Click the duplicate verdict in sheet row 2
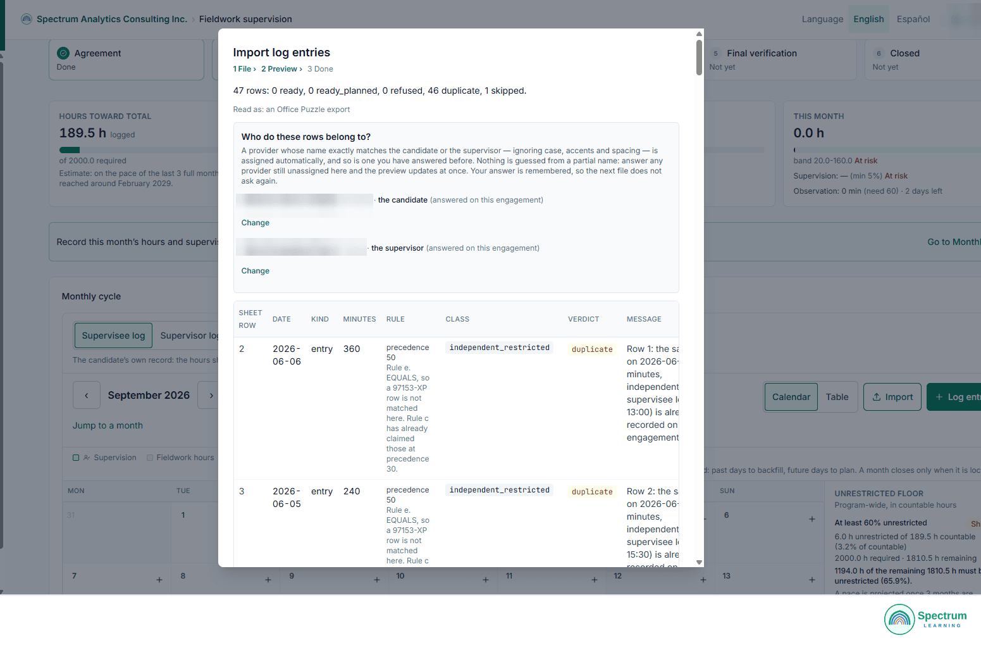The image size is (981, 645). pos(592,349)
